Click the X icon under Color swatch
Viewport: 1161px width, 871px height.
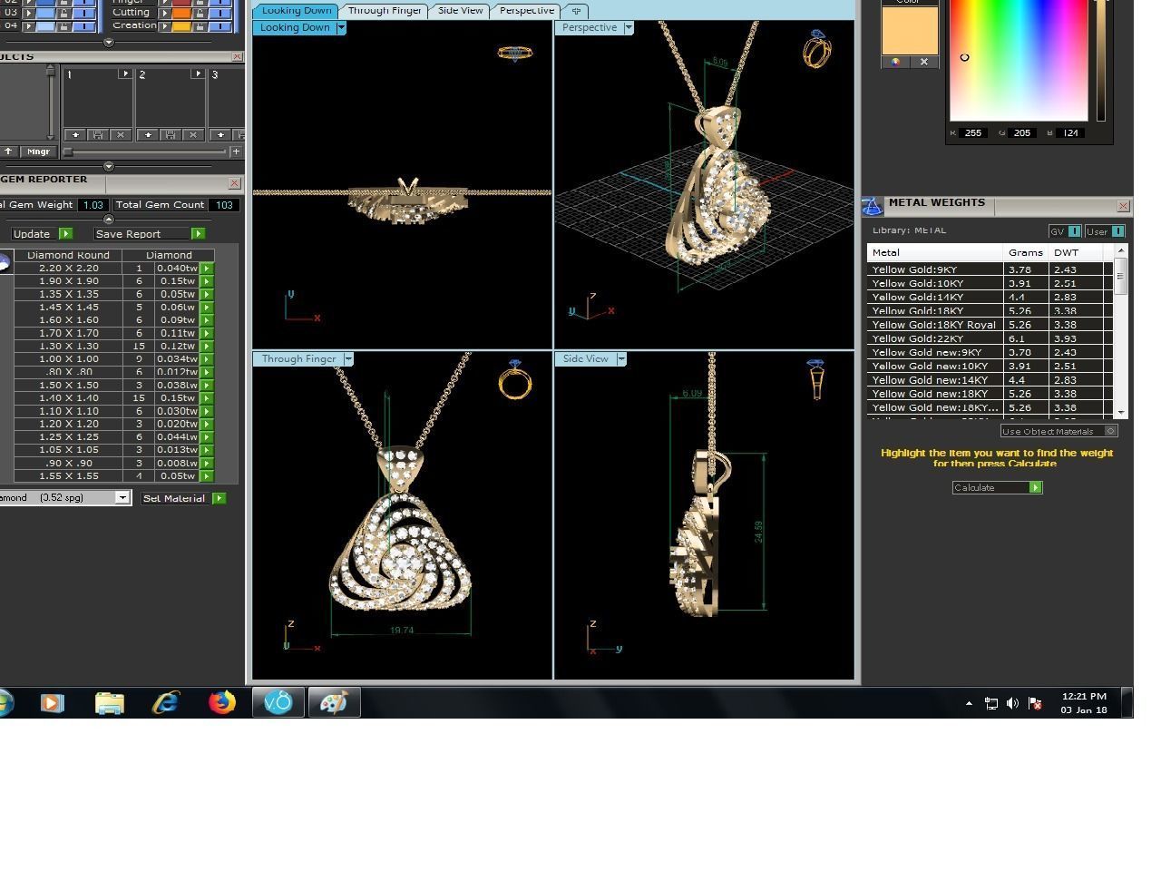[924, 62]
